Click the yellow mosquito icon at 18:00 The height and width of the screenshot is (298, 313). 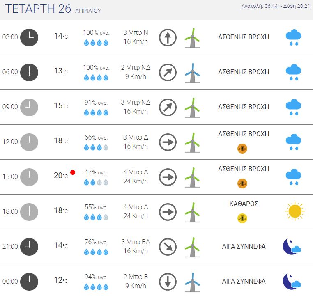tap(242, 218)
